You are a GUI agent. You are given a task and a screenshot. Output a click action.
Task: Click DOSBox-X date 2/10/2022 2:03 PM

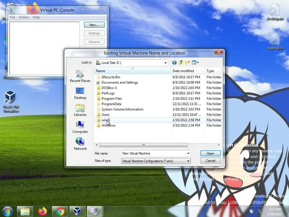(x=186, y=88)
